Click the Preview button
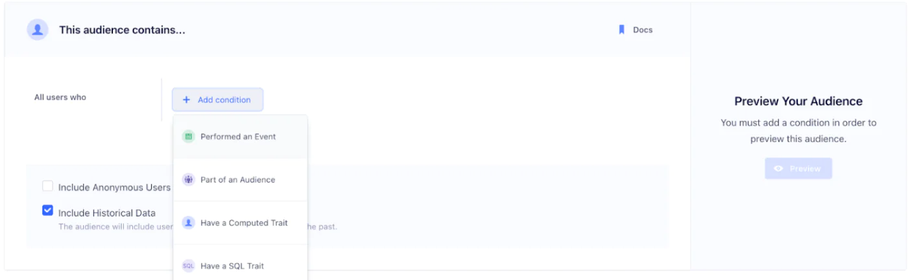Screen dimensions: 908x280 798,169
